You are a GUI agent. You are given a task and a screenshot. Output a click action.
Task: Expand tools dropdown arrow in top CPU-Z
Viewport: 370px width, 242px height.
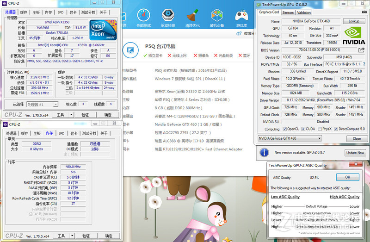[x=71, y=115]
